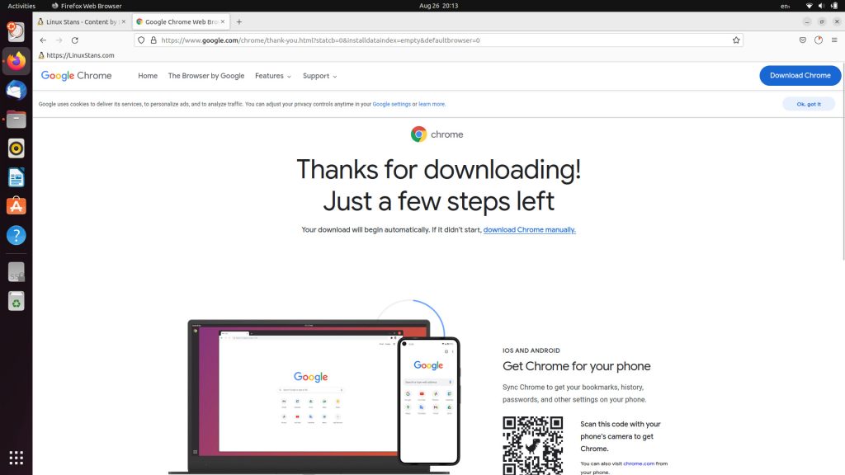Open the Firefox account icon
This screenshot has height=475, width=845.
(818, 40)
